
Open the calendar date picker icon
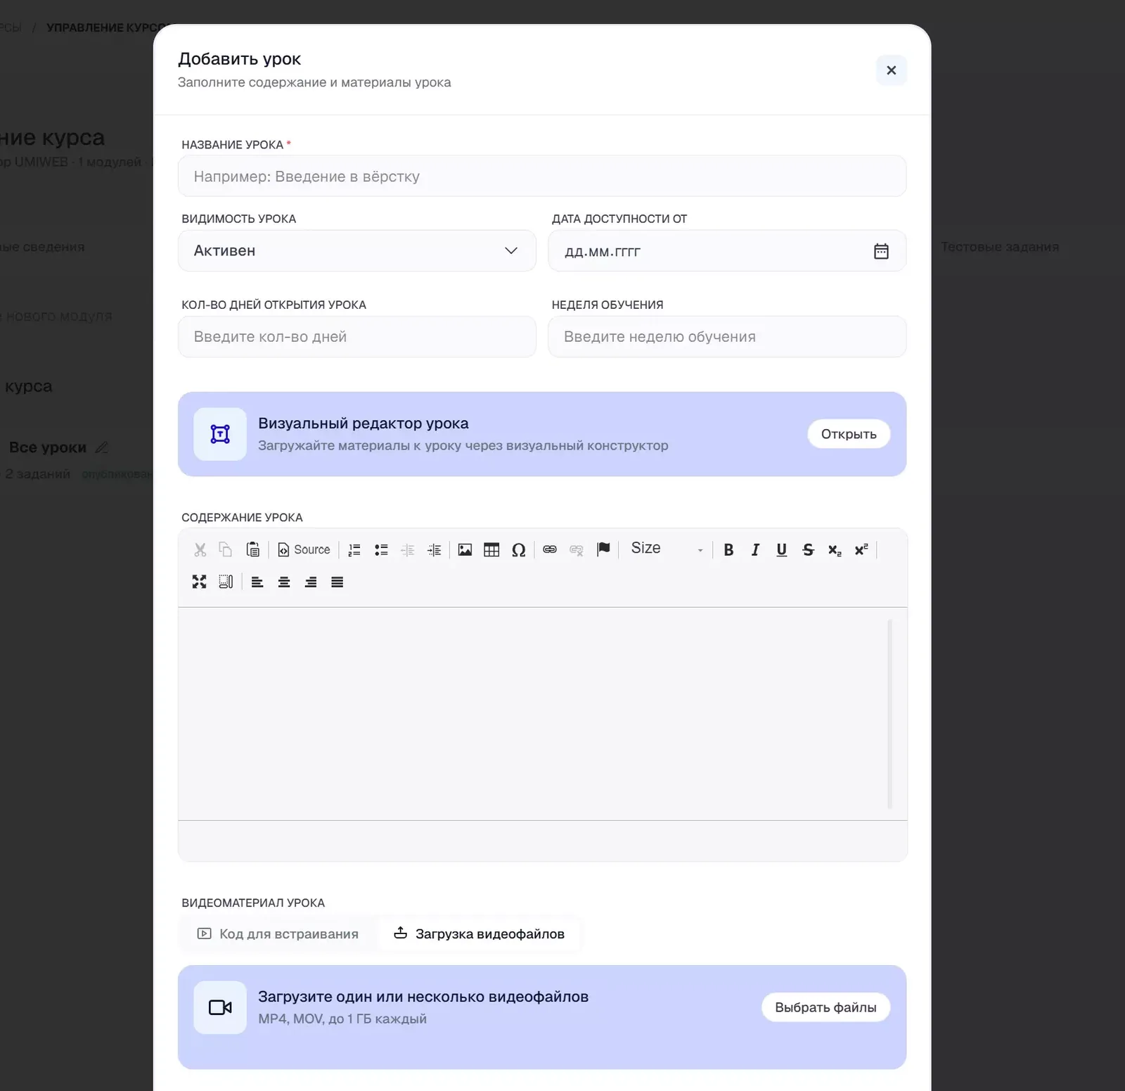[881, 251]
